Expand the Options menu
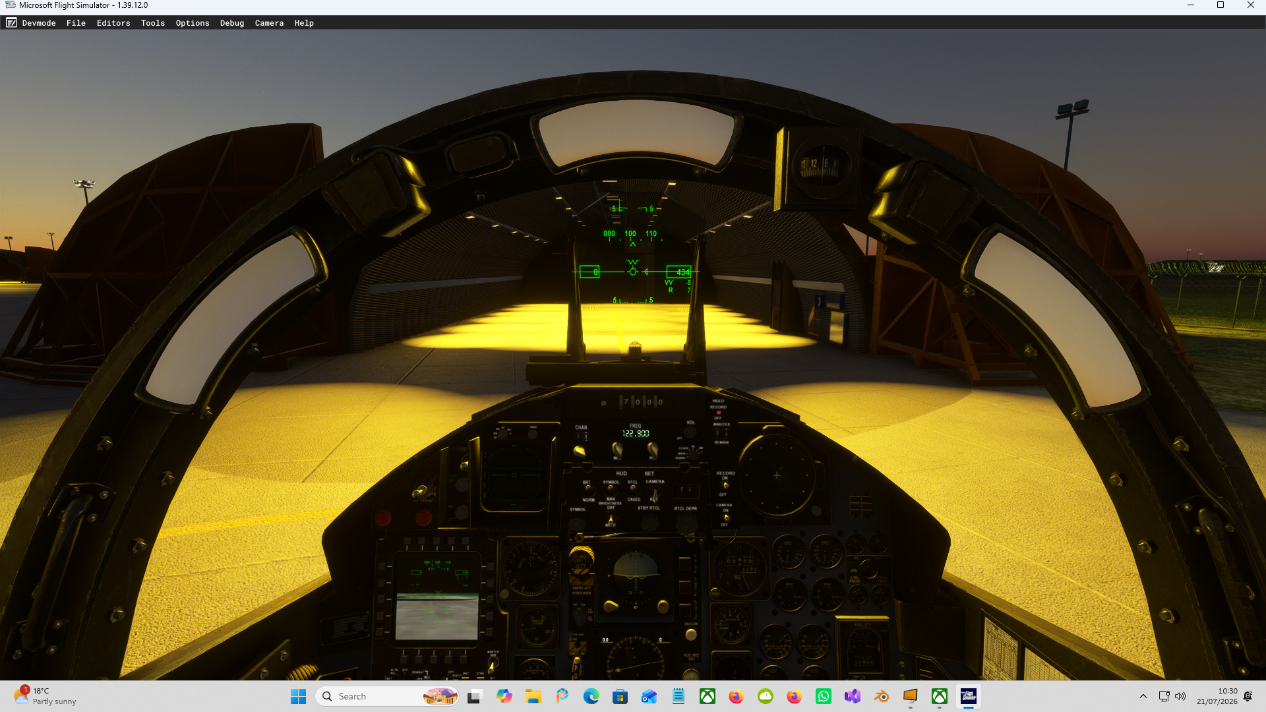Image resolution: width=1266 pixels, height=712 pixels. coord(193,22)
